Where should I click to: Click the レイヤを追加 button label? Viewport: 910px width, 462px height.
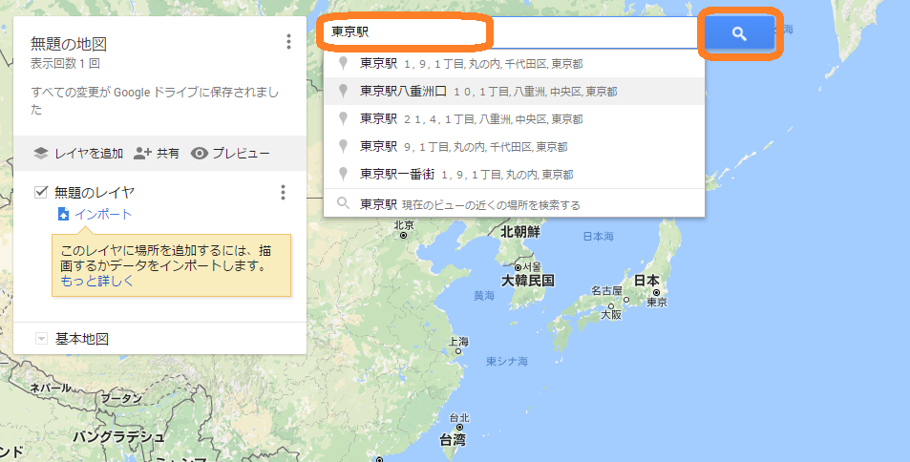pyautogui.click(x=89, y=154)
